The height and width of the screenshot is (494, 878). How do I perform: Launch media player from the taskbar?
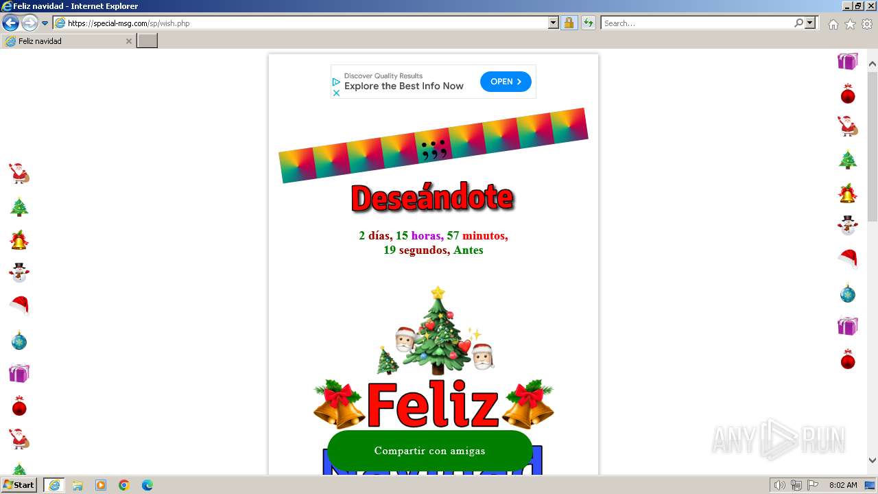pos(101,485)
